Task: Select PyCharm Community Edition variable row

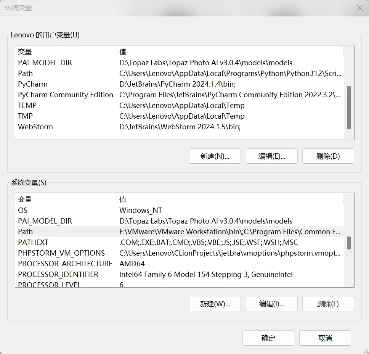Action: 66,95
